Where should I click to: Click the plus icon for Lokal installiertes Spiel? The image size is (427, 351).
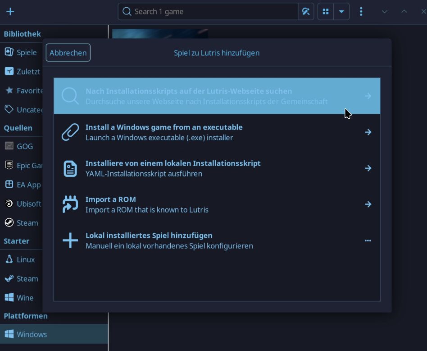70,240
